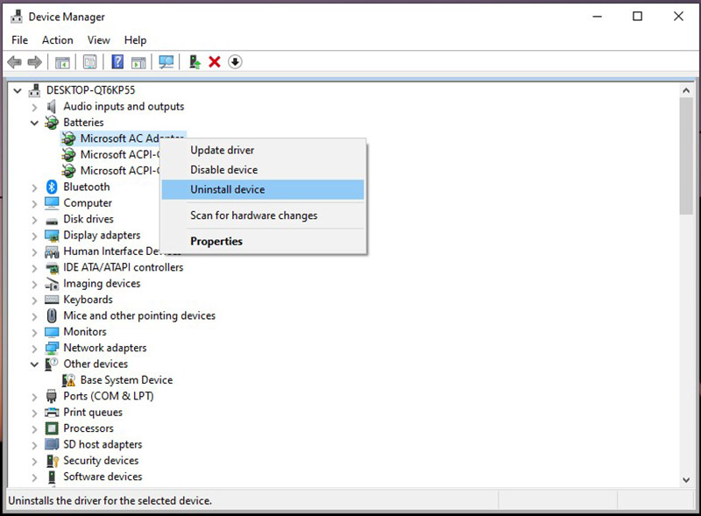This screenshot has height=516, width=701.
Task: Click the Microsoft AC Adapter battery icon
Action: [x=68, y=138]
